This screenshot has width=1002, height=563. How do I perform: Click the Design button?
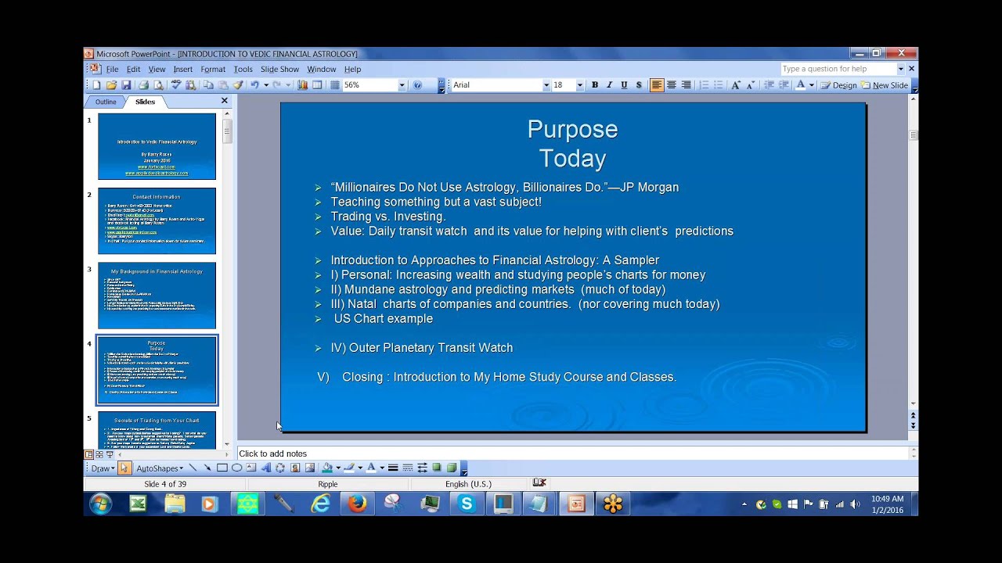tap(838, 85)
